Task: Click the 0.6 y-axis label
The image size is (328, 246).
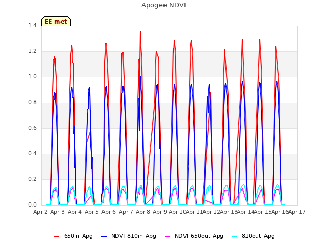Action: 32,128
